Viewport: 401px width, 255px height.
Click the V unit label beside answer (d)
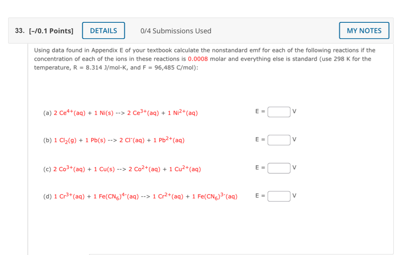(294, 196)
